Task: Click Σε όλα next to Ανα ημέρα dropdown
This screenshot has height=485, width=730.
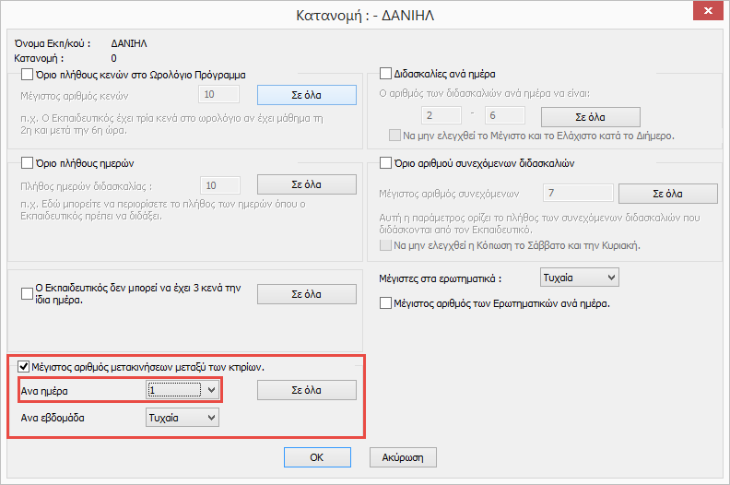Action: [306, 391]
